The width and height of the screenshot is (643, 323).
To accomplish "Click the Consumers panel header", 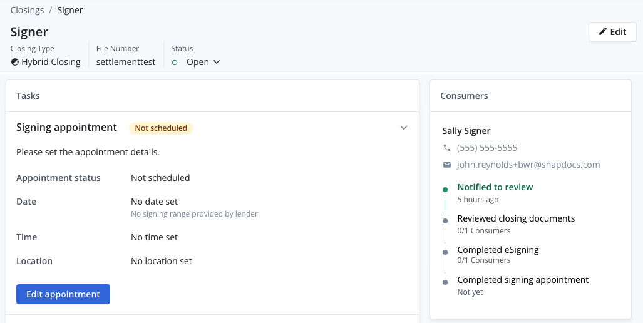I will tap(464, 96).
